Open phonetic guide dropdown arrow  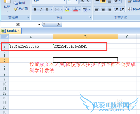[90, 9]
